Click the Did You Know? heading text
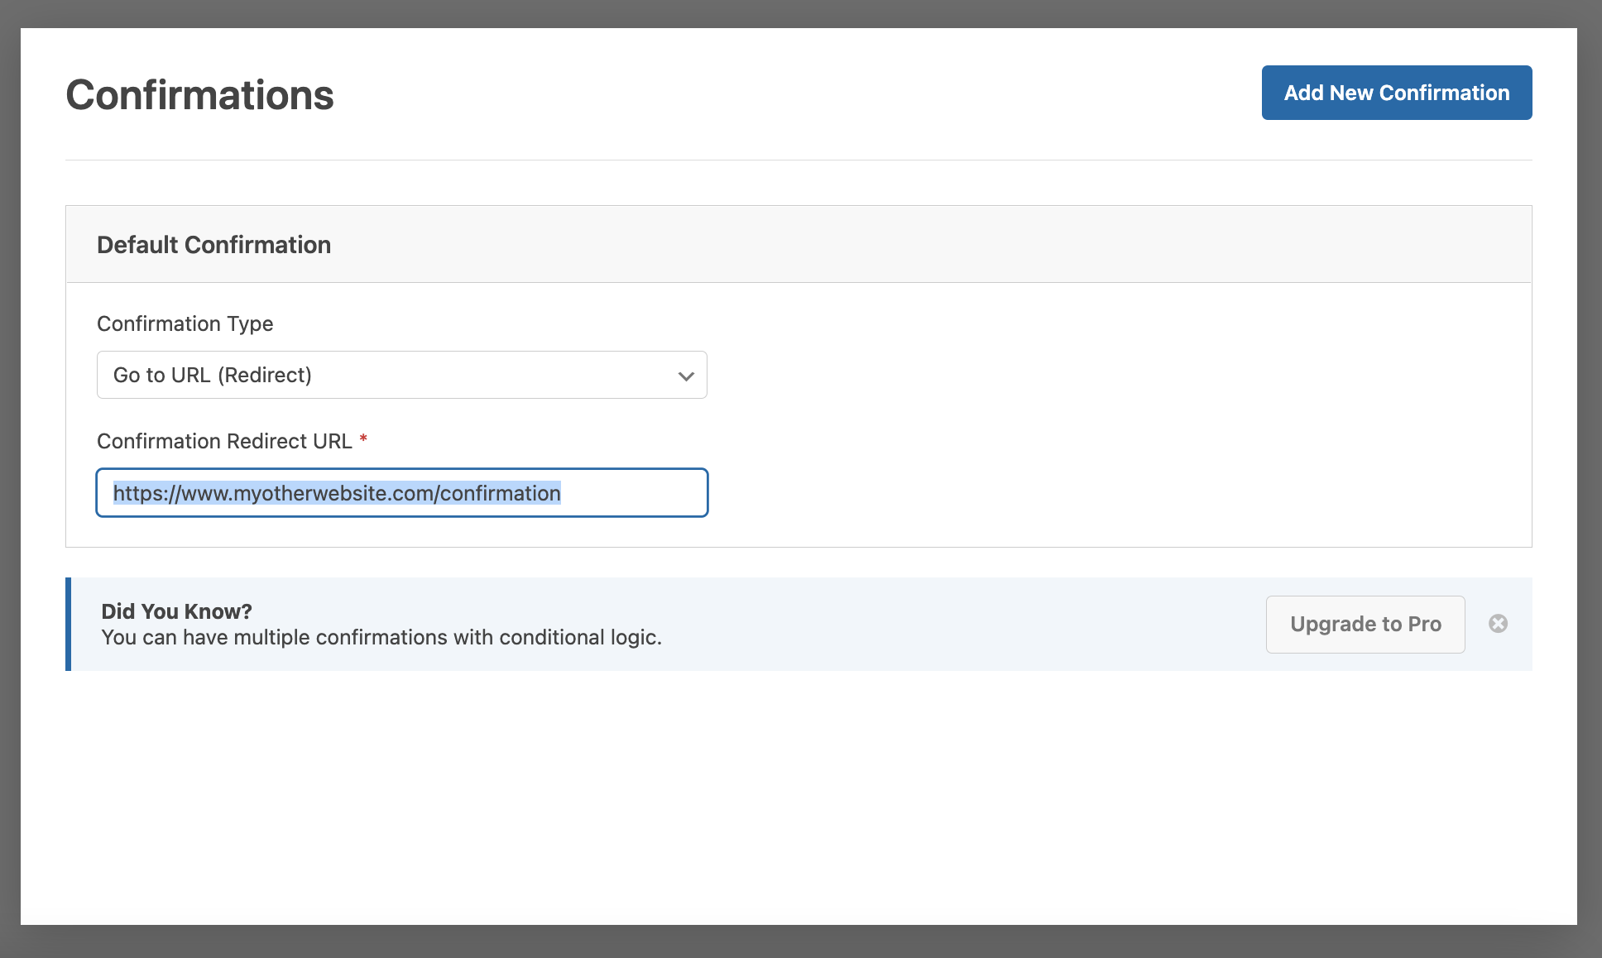 (176, 611)
